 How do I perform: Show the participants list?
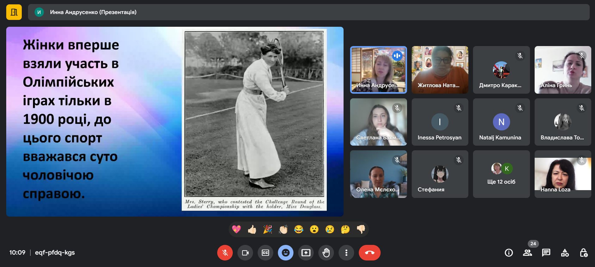(527, 253)
